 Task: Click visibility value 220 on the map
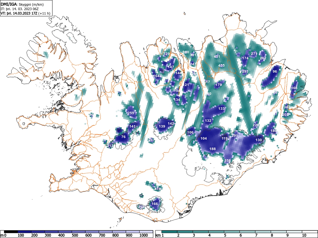pos(256,125)
